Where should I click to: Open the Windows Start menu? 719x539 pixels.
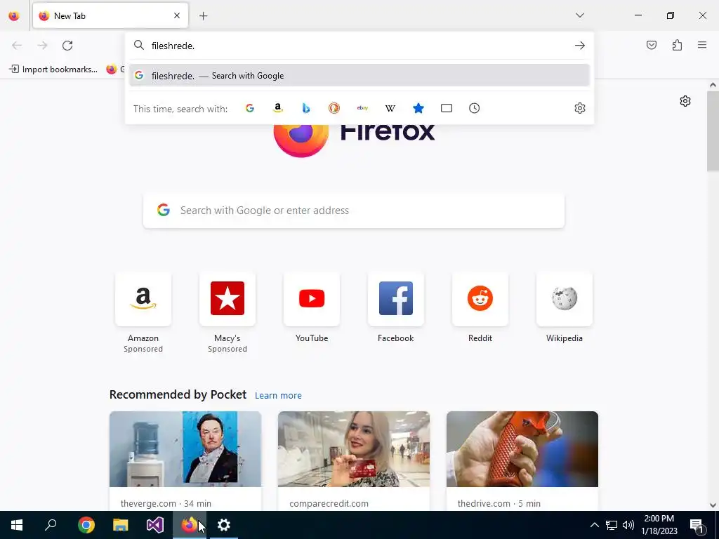click(x=17, y=525)
